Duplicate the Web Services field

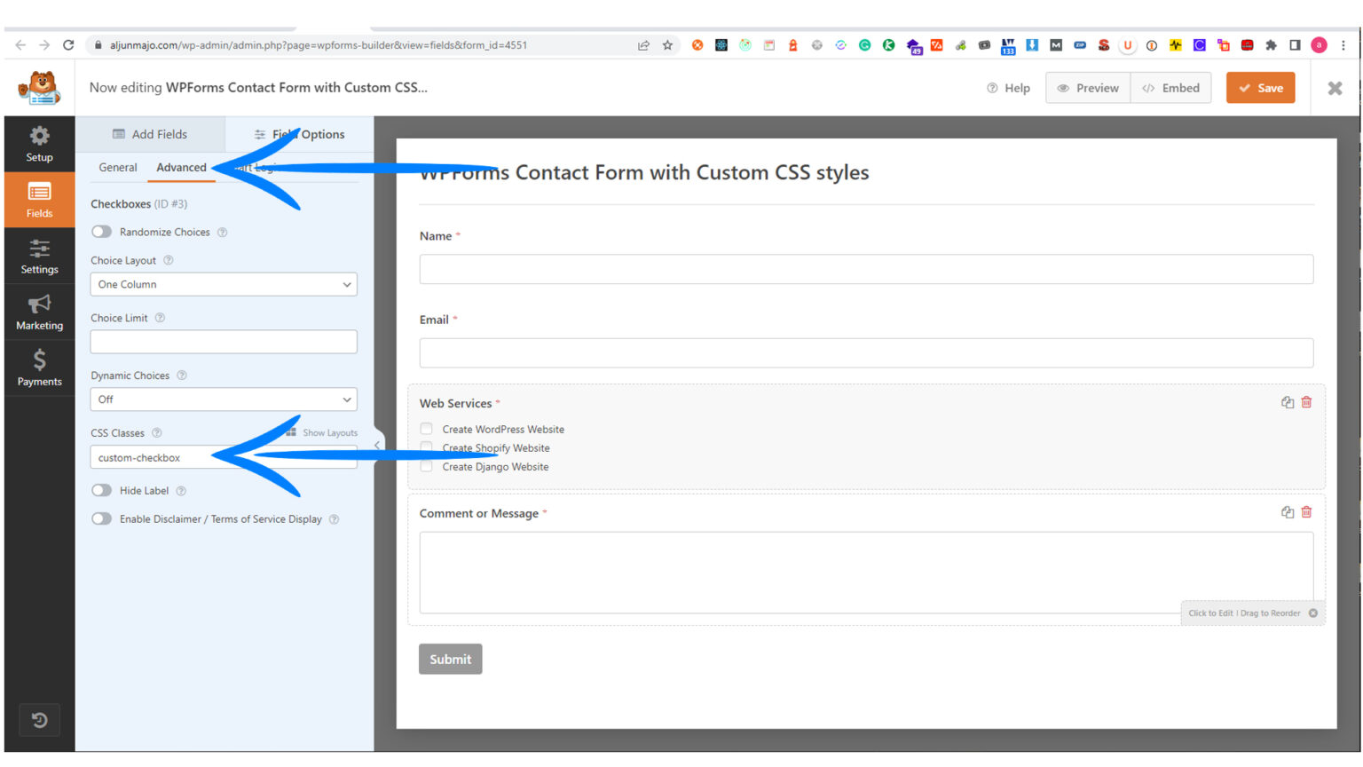tap(1287, 402)
